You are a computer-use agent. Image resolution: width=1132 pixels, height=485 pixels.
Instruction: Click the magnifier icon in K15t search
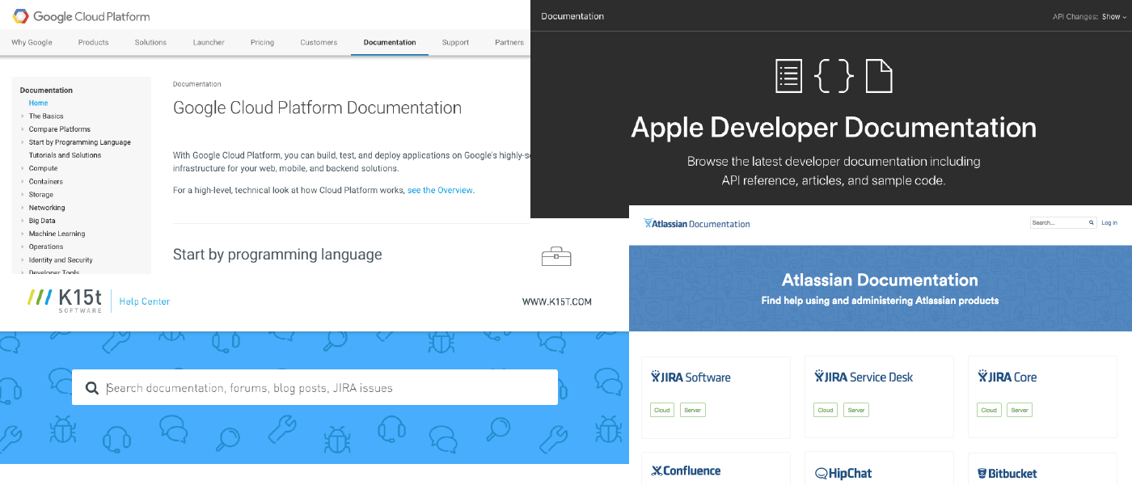[92, 388]
